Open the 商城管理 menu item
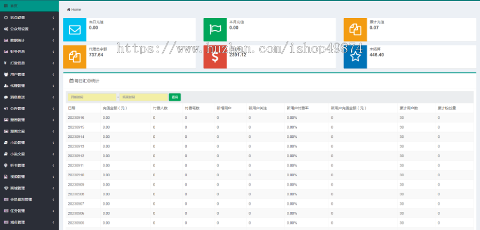This screenshot has height=230, width=480. 29,188
